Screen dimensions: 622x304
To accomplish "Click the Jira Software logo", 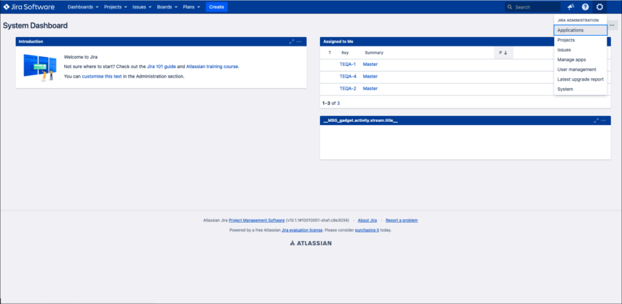I will (x=29, y=7).
